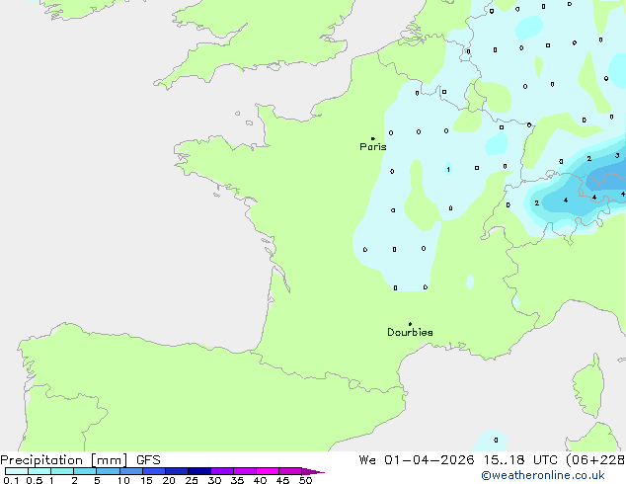Click the legend scale label '25'
This screenshot has width=626, height=484.
pos(192,480)
